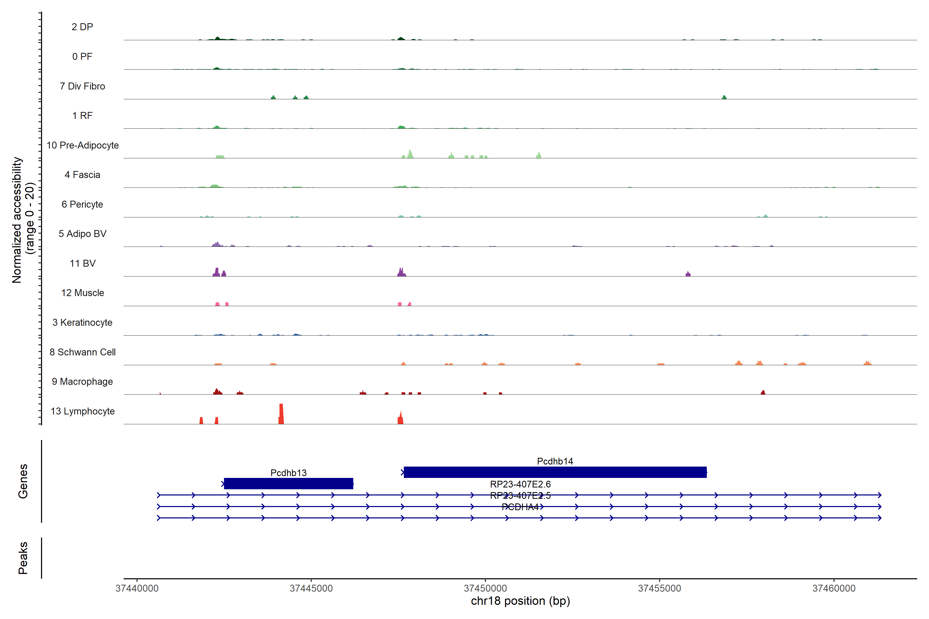Click the 9 Macrophage track label
This screenshot has width=929, height=619.
(83, 381)
